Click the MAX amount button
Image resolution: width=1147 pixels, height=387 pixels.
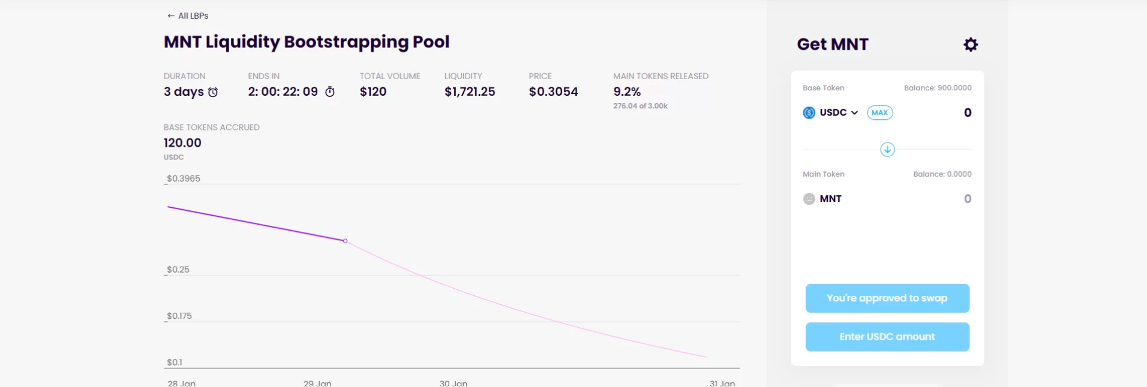[x=879, y=113]
